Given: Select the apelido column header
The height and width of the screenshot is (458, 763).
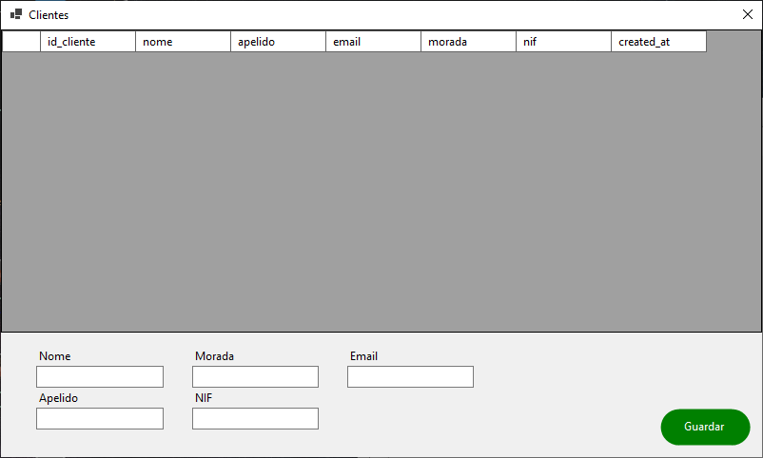Looking at the screenshot, I should 278,42.
